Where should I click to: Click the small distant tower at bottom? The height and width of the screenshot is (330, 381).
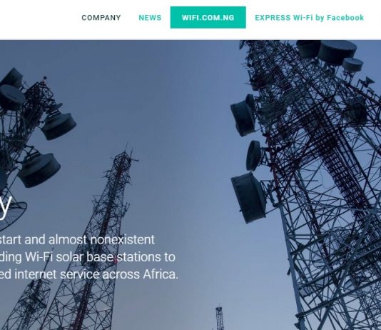(219, 316)
